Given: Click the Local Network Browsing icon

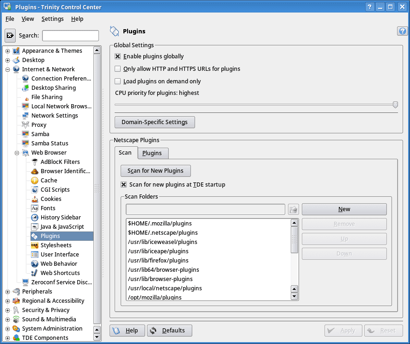Looking at the screenshot, I should 25,106.
